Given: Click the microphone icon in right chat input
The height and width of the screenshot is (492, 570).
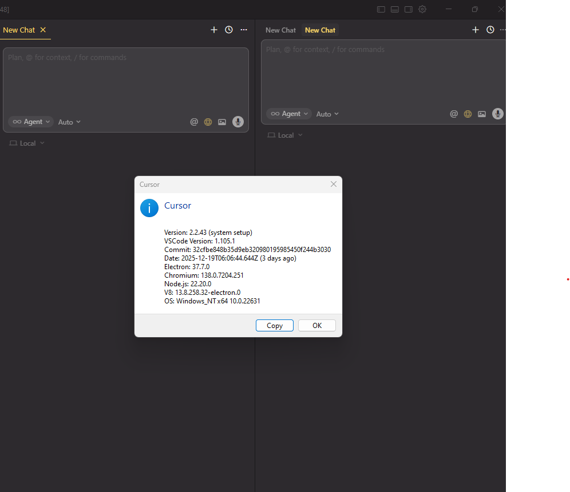Looking at the screenshot, I should click(498, 114).
